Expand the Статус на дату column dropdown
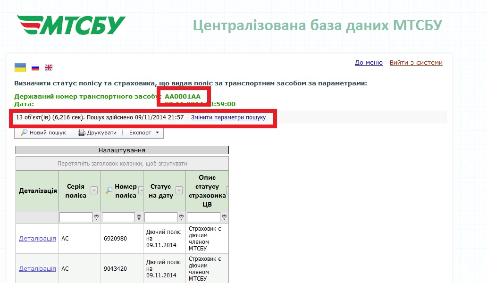This screenshot has width=487, height=283. tap(179, 191)
